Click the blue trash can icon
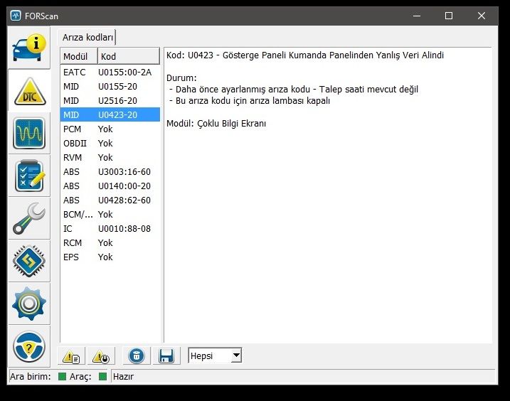The width and height of the screenshot is (510, 401). click(137, 356)
